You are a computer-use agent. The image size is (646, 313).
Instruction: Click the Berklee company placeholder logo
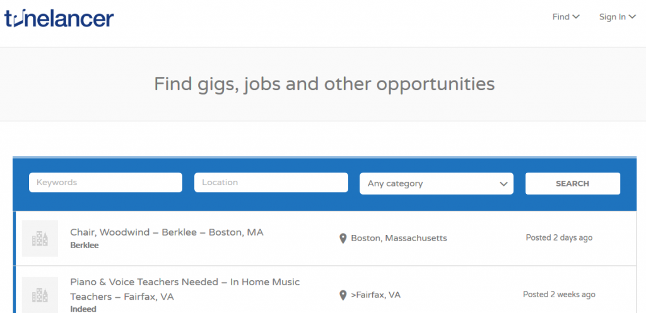coord(40,238)
